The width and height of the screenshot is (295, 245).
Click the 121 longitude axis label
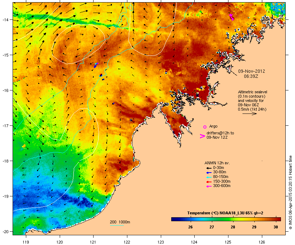coord(93,242)
